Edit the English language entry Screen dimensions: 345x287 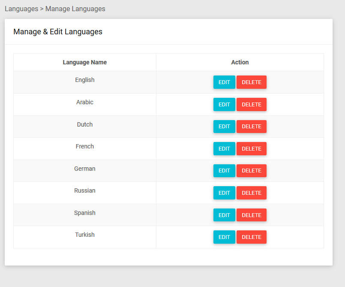click(224, 82)
